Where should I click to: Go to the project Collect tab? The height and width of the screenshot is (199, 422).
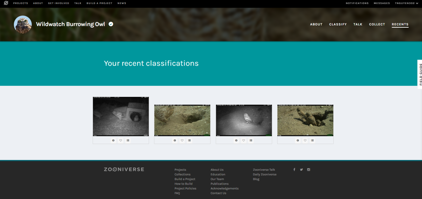[x=377, y=24]
